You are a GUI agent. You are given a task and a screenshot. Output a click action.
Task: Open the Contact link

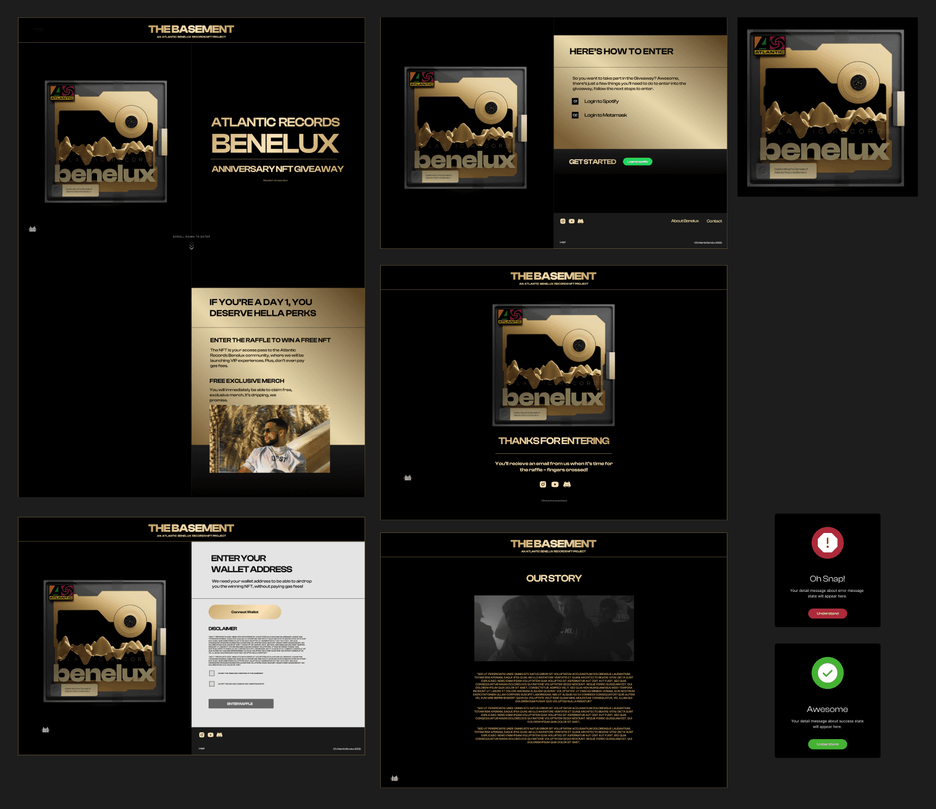(x=715, y=221)
